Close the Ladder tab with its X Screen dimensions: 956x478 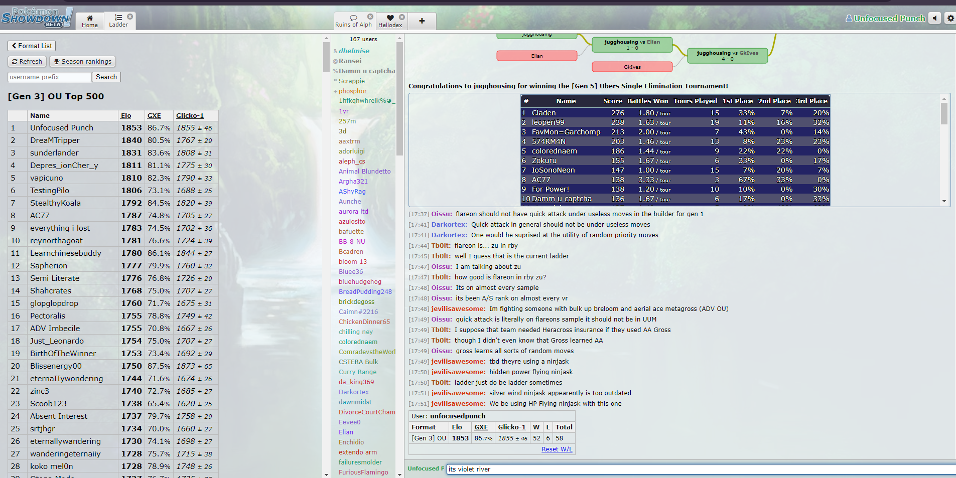(x=130, y=17)
